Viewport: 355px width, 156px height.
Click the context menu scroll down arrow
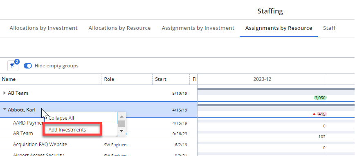pyautogui.click(x=121, y=131)
